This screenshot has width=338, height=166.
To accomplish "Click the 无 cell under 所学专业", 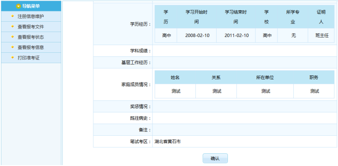I will pos(293,36).
